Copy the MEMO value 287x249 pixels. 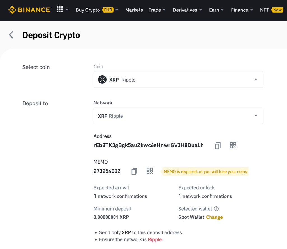click(134, 171)
